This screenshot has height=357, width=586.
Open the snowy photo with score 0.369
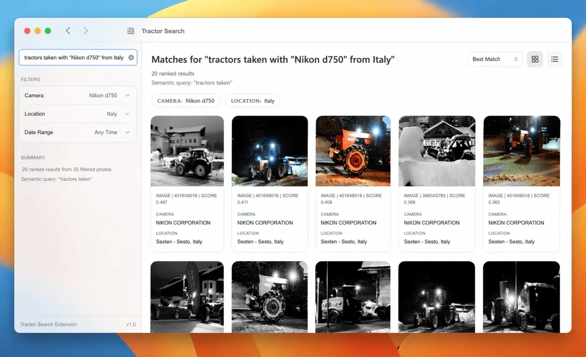[437, 151]
